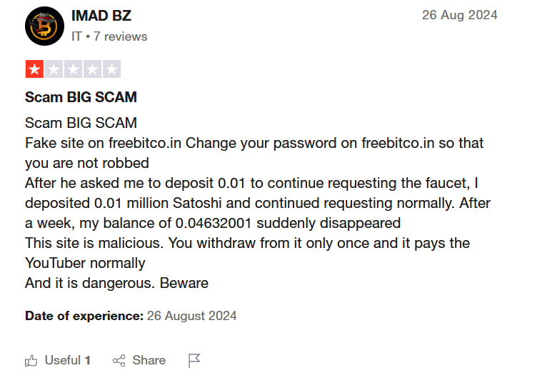
Task: Click the fourth grey rating star
Action: [x=93, y=69]
